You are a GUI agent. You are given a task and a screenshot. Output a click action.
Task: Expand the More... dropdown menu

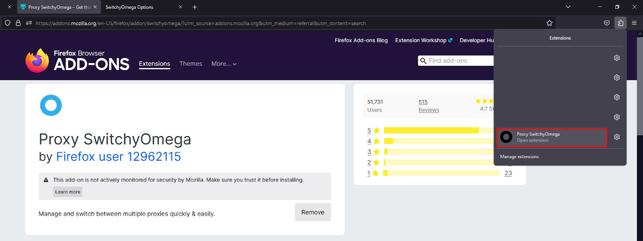224,64
